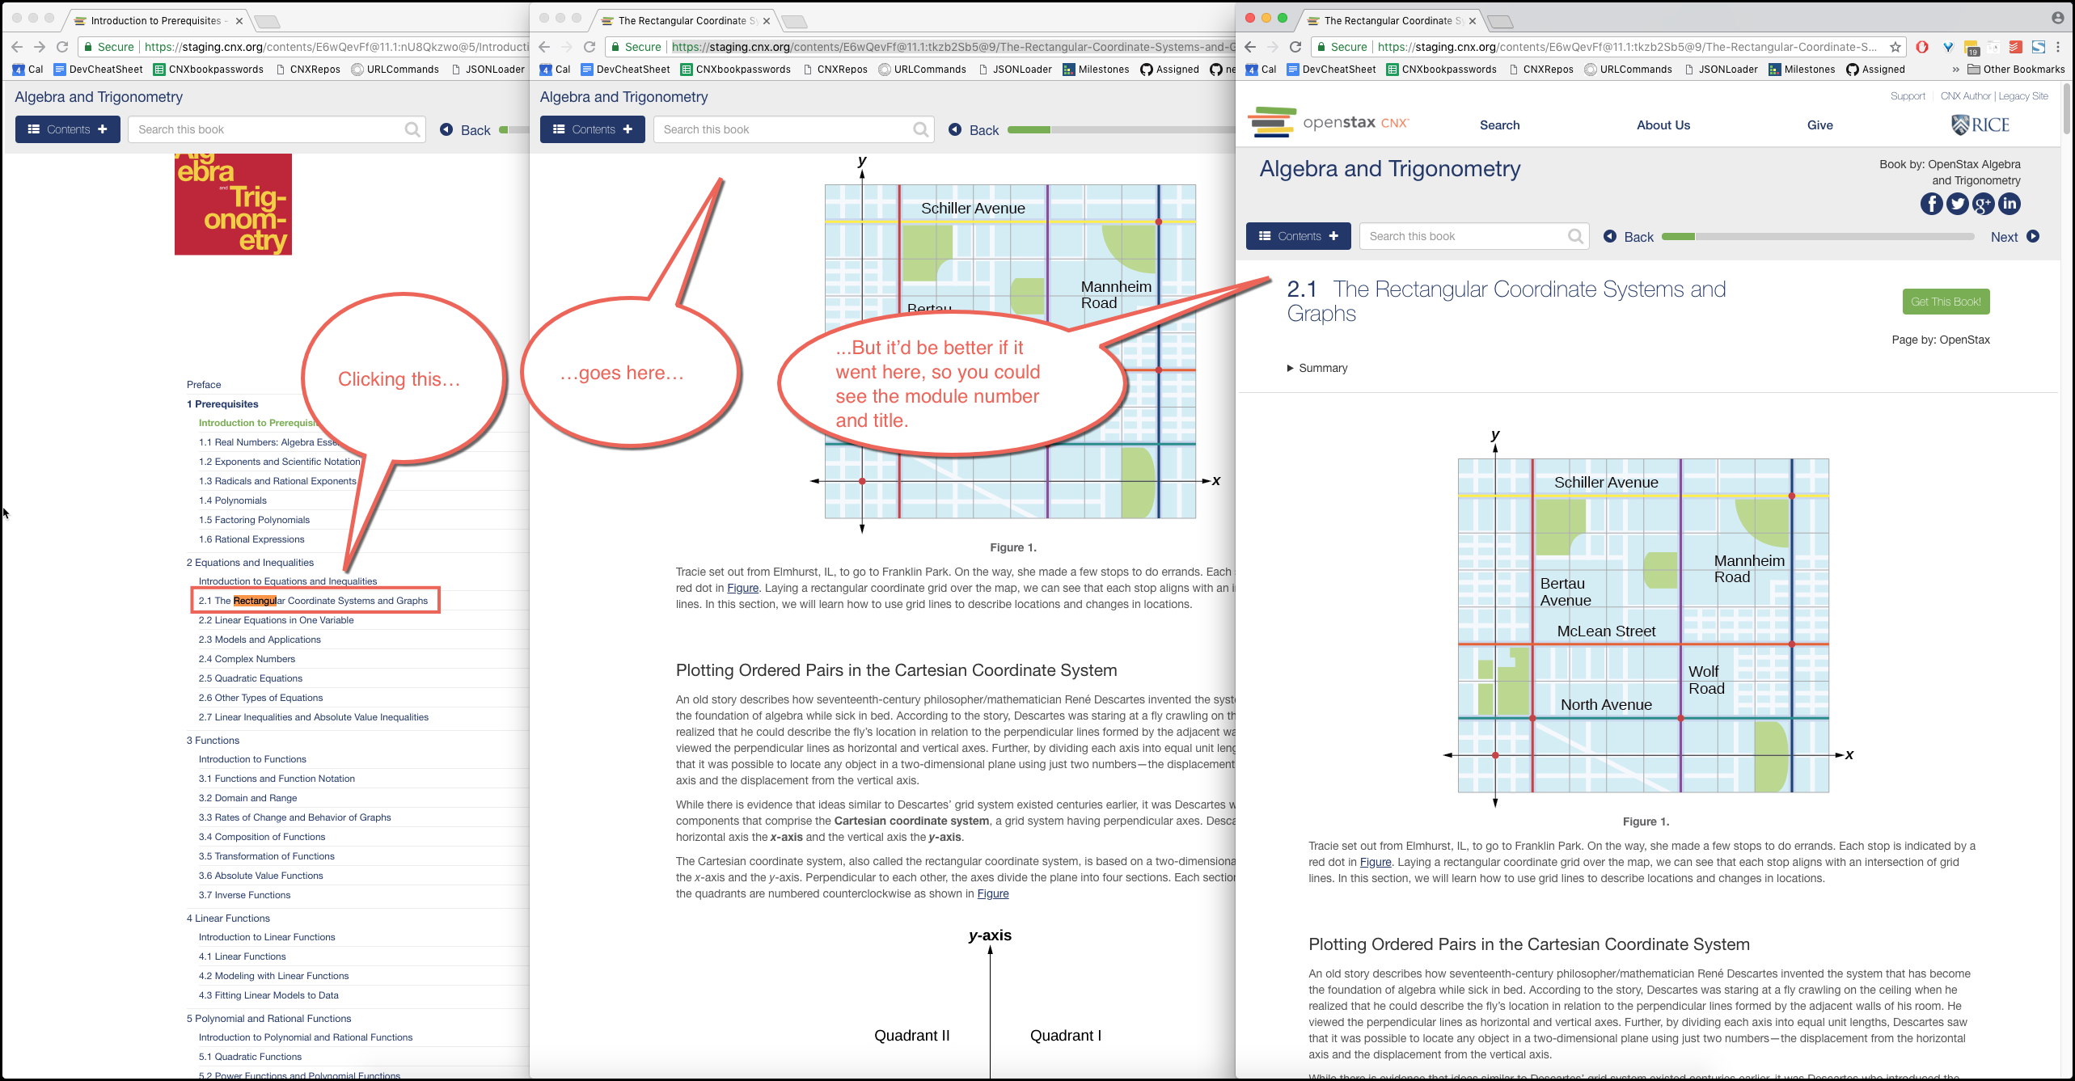Expand the Contents panel with the plus

coord(1333,236)
